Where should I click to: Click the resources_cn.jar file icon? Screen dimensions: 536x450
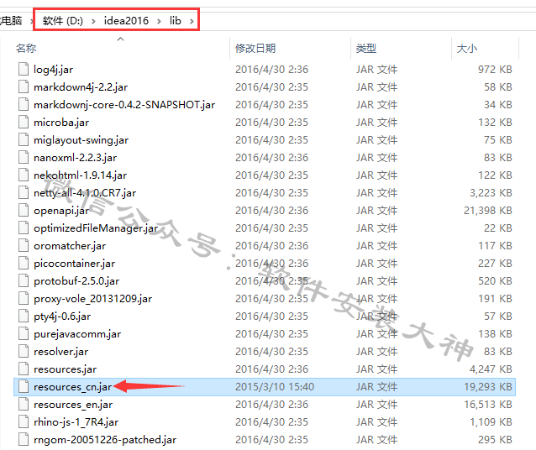[24, 387]
